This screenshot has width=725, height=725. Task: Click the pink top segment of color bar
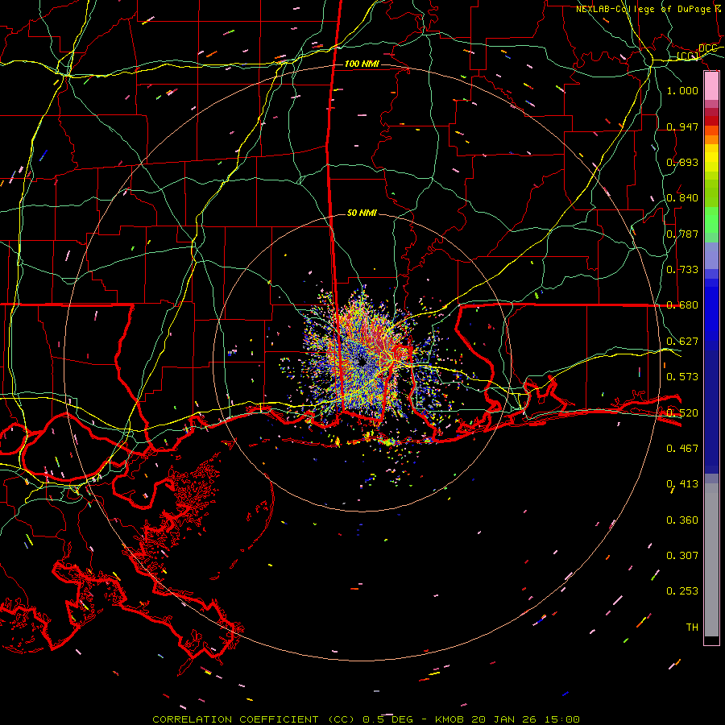[x=711, y=86]
